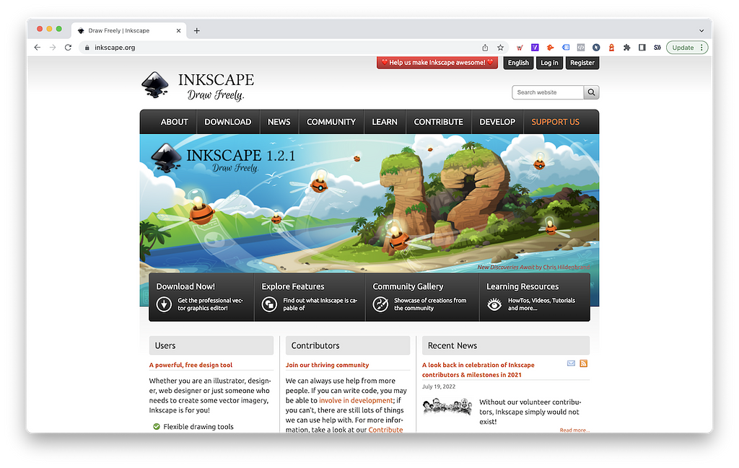Bookmark this page with the star icon
The width and height of the screenshot is (739, 468).
click(x=500, y=48)
